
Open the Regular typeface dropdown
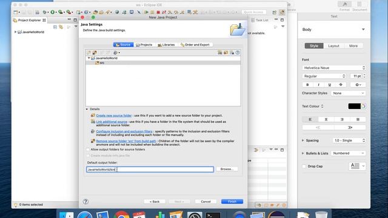324,76
